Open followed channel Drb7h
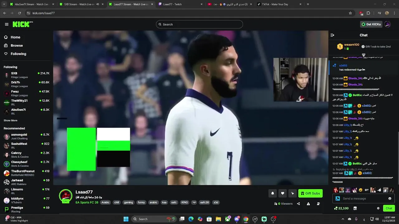Screen dimensions: 399x224 [x=26, y=84]
